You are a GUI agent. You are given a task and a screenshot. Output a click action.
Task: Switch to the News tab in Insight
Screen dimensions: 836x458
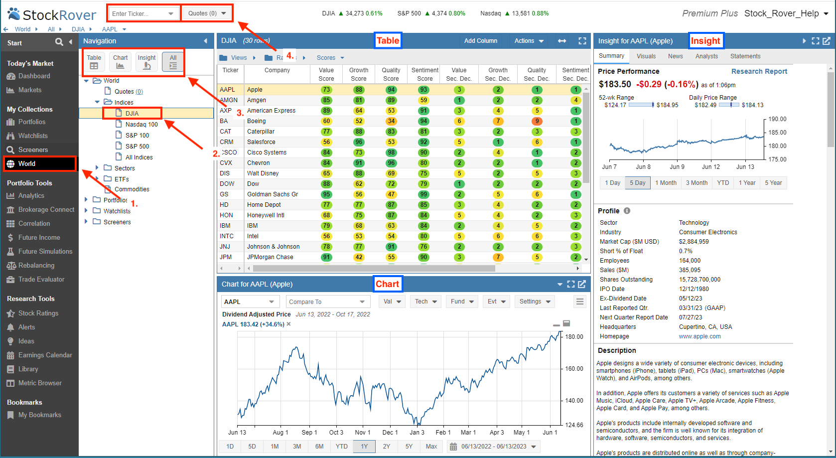click(676, 56)
